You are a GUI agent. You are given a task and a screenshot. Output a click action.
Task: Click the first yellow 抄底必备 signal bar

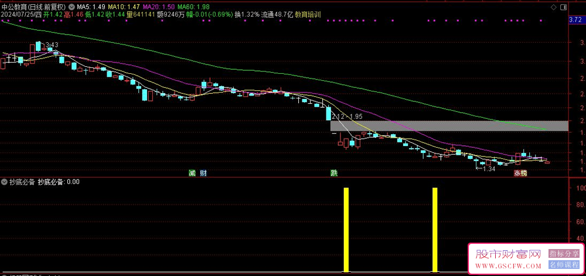click(346, 230)
